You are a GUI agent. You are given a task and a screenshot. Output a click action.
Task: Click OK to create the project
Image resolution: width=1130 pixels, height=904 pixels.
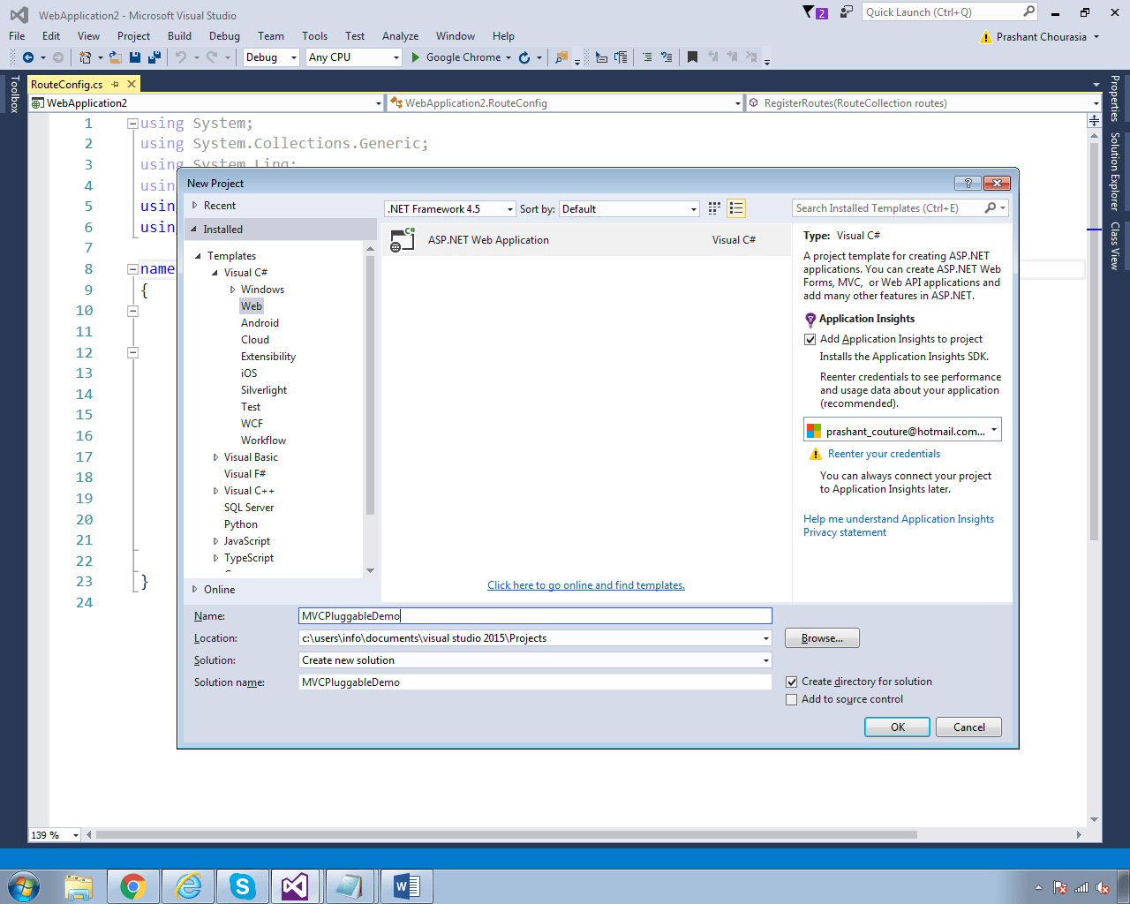(x=898, y=727)
